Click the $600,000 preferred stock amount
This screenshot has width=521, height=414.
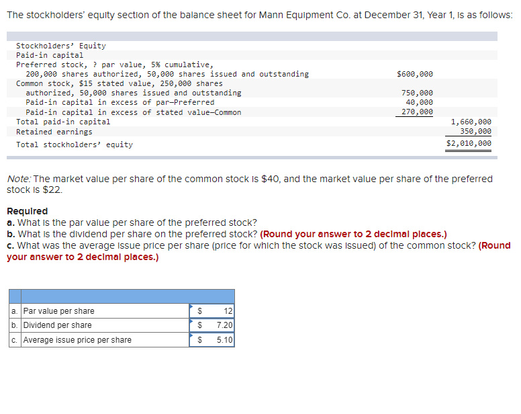[415, 74]
